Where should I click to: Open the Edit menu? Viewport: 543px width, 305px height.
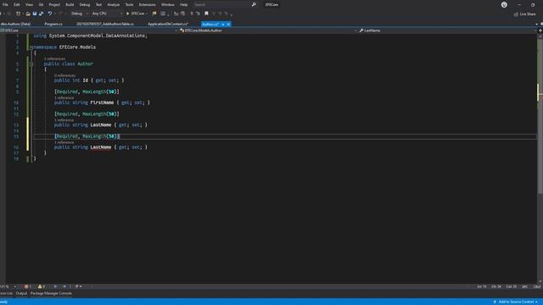click(x=17, y=5)
